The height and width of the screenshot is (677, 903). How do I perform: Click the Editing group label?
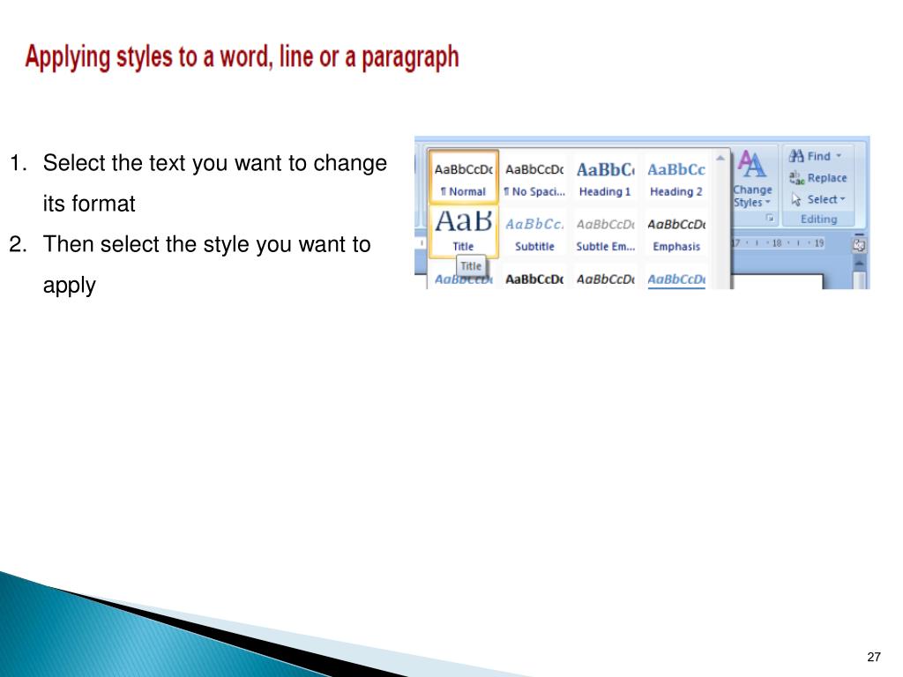coord(818,219)
